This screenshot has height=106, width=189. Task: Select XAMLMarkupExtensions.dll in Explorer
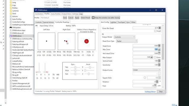click(x=22, y=89)
